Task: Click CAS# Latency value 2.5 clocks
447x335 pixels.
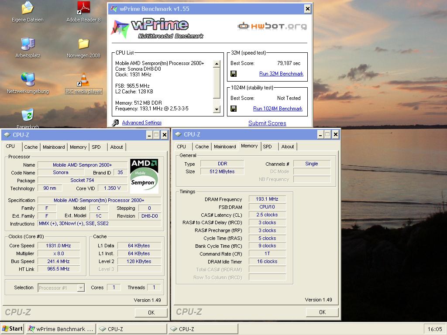Action: (x=267, y=215)
